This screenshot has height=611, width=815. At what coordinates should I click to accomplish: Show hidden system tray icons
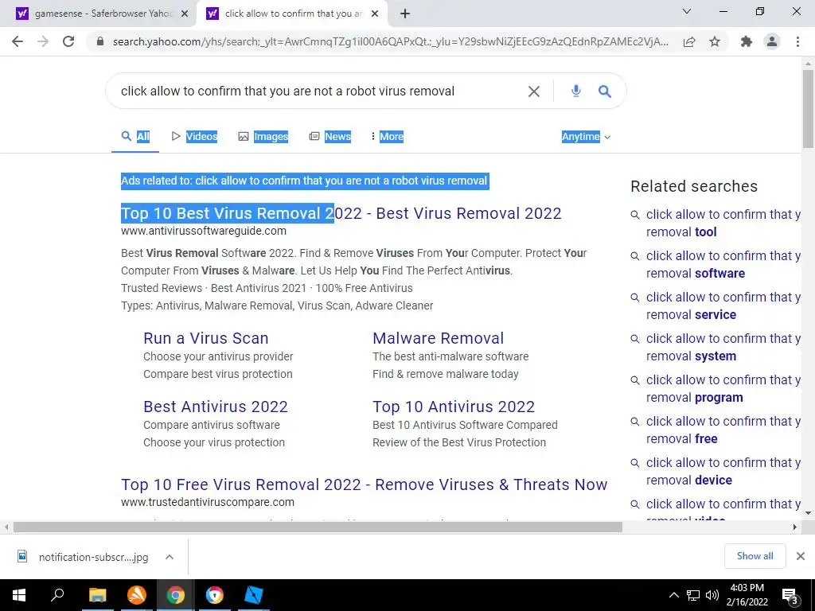[673, 595]
